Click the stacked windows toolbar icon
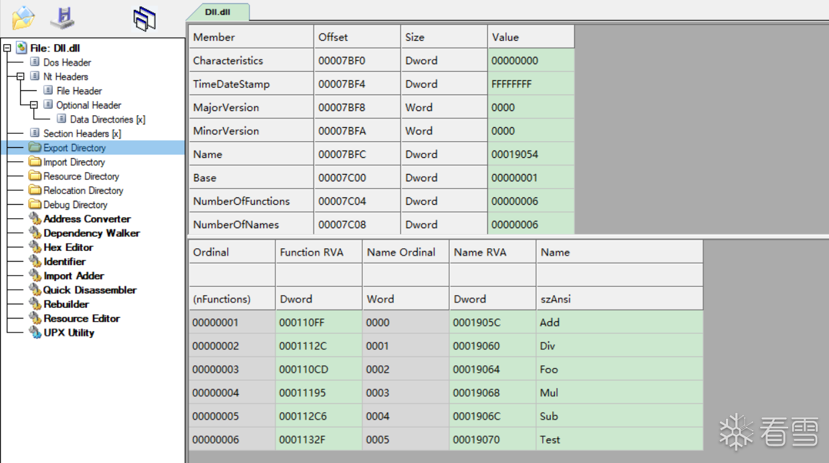The width and height of the screenshot is (829, 463). (x=144, y=19)
